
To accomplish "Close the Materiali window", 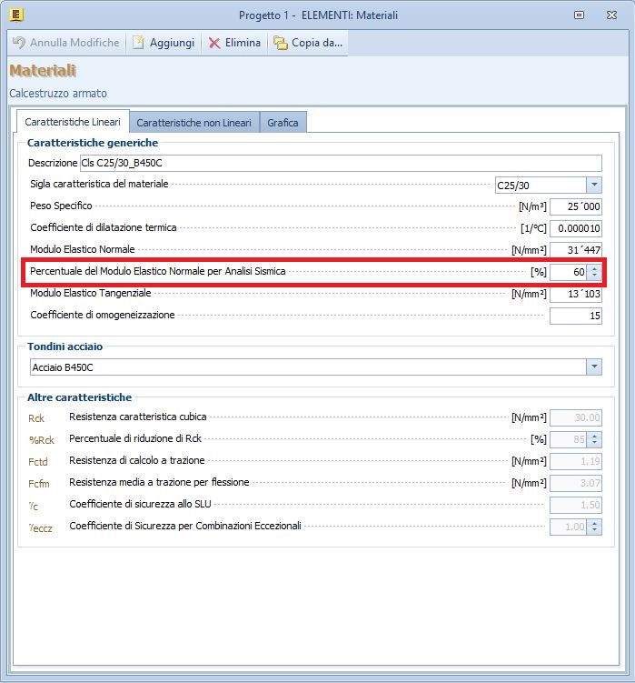I will pos(612,15).
